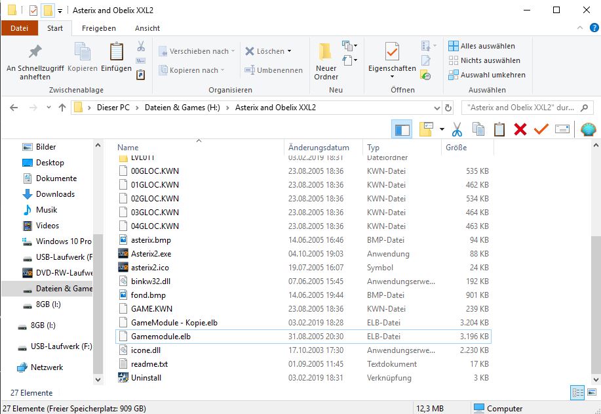Click the new folder icon in title bar

click(x=48, y=10)
